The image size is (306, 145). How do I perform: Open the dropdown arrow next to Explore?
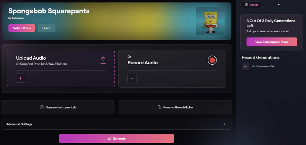279,5
